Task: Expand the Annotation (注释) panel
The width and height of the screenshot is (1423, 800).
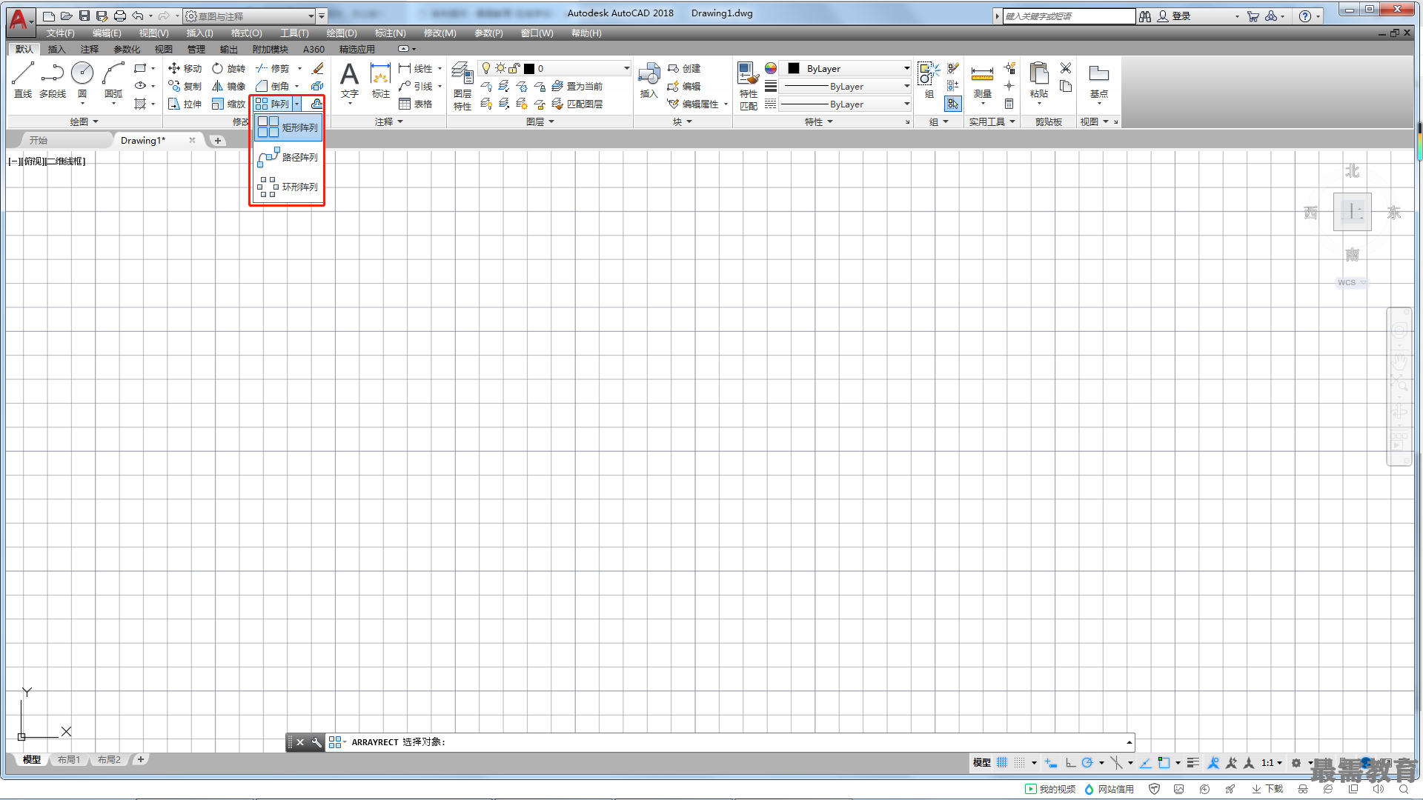Action: pos(388,121)
